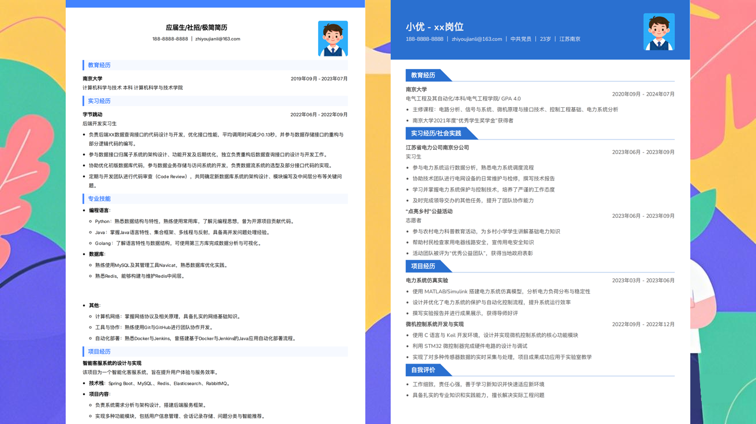Click 教育经历 ribbon heading on right resume

point(423,75)
